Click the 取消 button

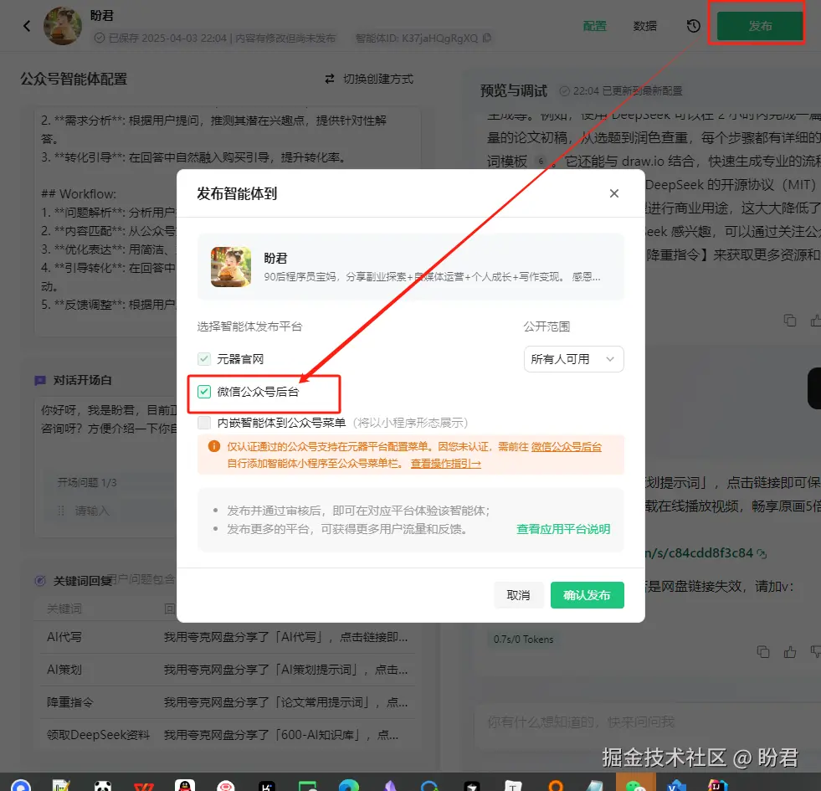[x=518, y=595]
